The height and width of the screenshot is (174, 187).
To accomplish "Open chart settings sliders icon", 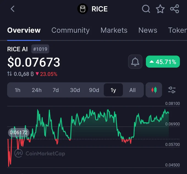I will click(x=172, y=90).
